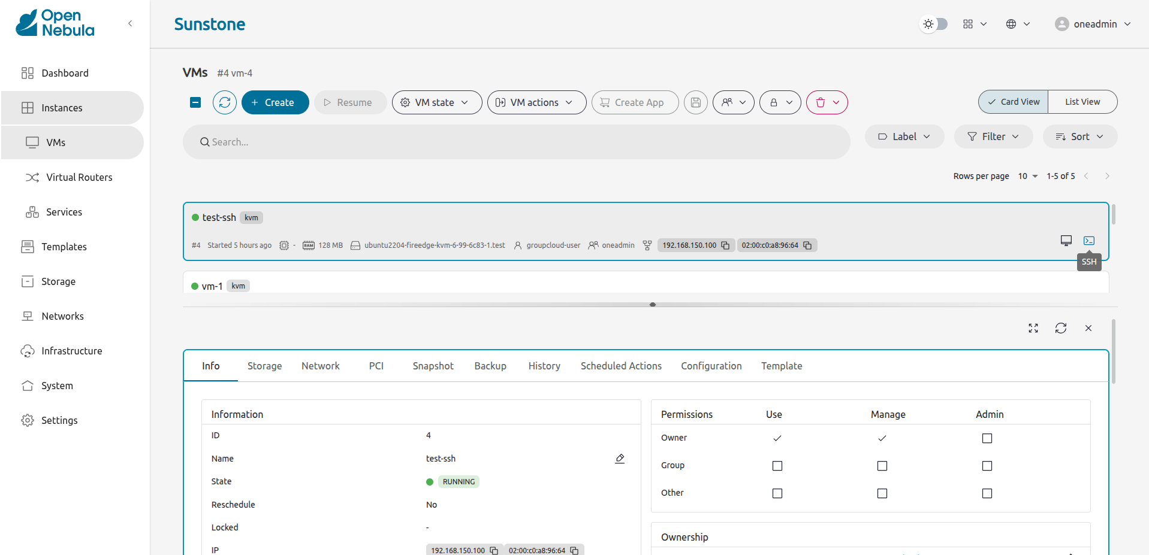Switch to the Snapshot tab
Image resolution: width=1149 pixels, height=555 pixels.
point(433,366)
